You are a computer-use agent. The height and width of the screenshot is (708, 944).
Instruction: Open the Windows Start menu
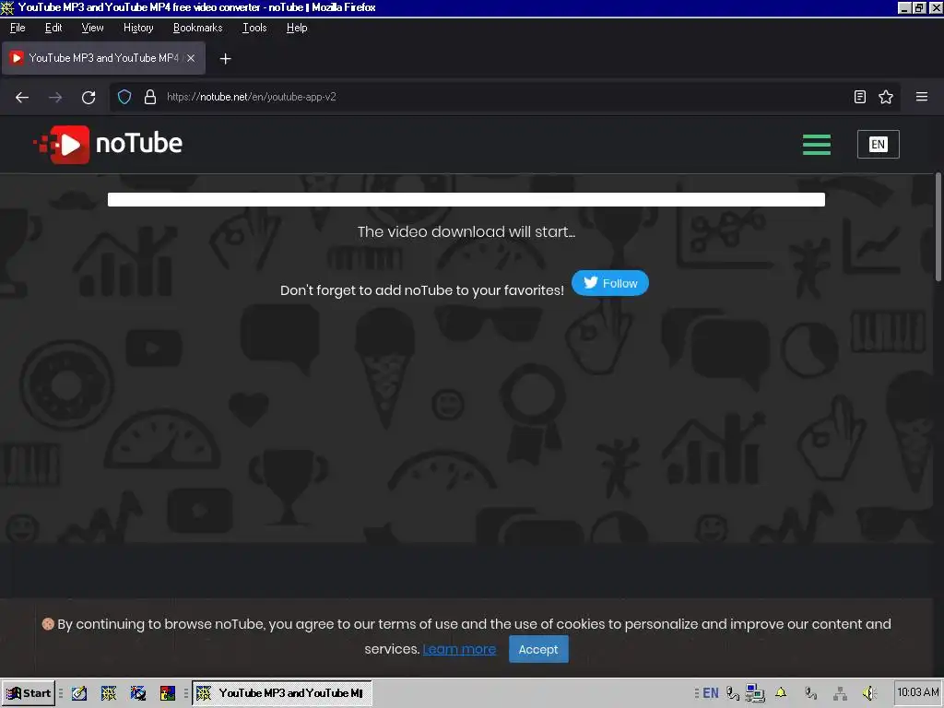point(29,693)
